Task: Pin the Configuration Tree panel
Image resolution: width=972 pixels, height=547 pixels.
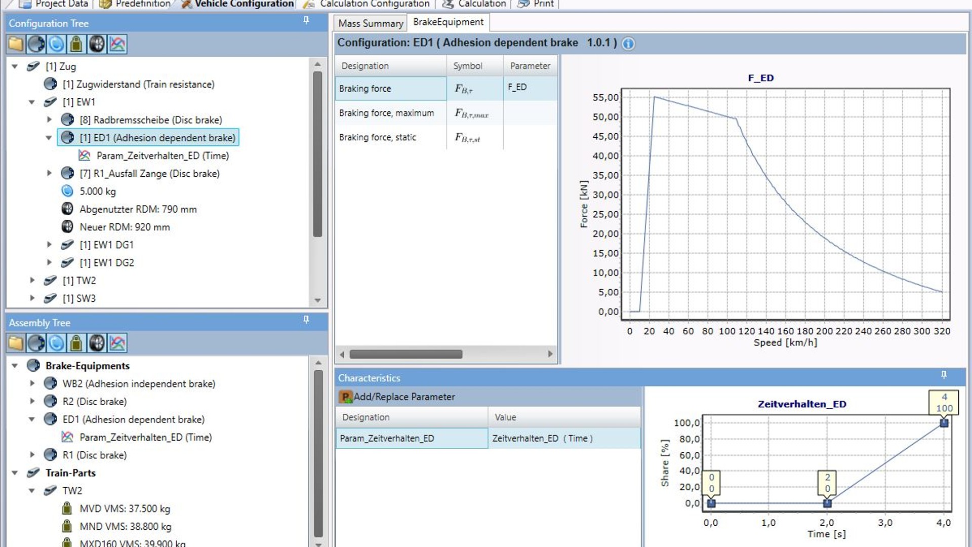Action: [306, 20]
